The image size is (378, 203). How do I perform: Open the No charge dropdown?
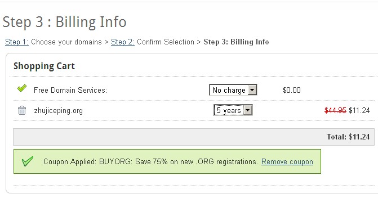point(233,90)
